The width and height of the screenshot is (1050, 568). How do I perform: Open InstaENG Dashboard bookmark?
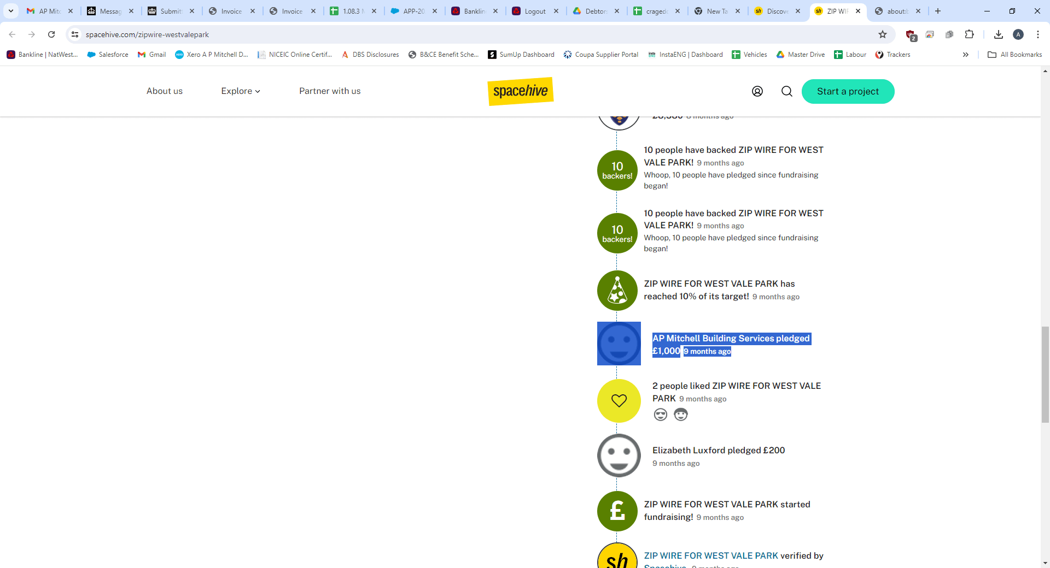point(685,55)
